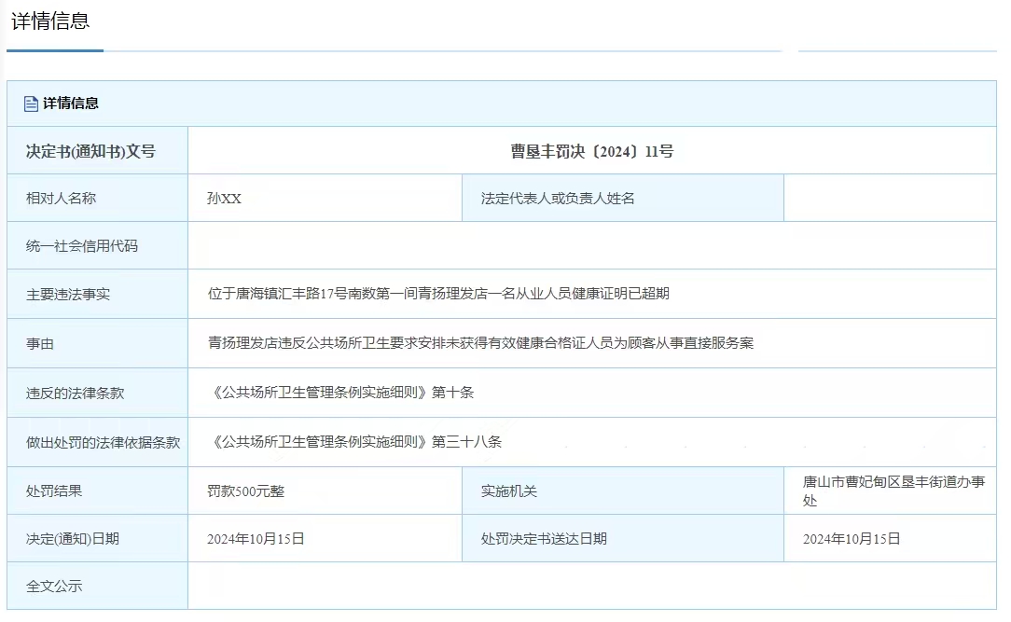Click the document icon beside 详情信息 header
Screen dimensions: 1011x622
pyautogui.click(x=31, y=104)
